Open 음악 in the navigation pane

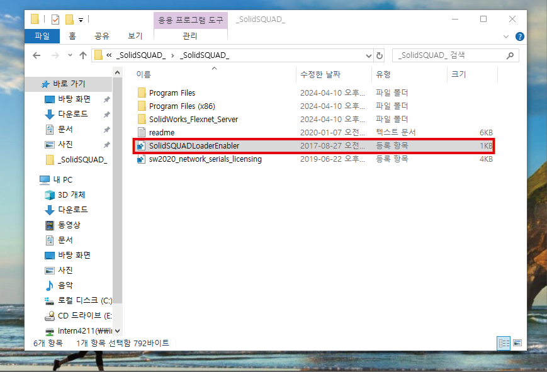[65, 286]
